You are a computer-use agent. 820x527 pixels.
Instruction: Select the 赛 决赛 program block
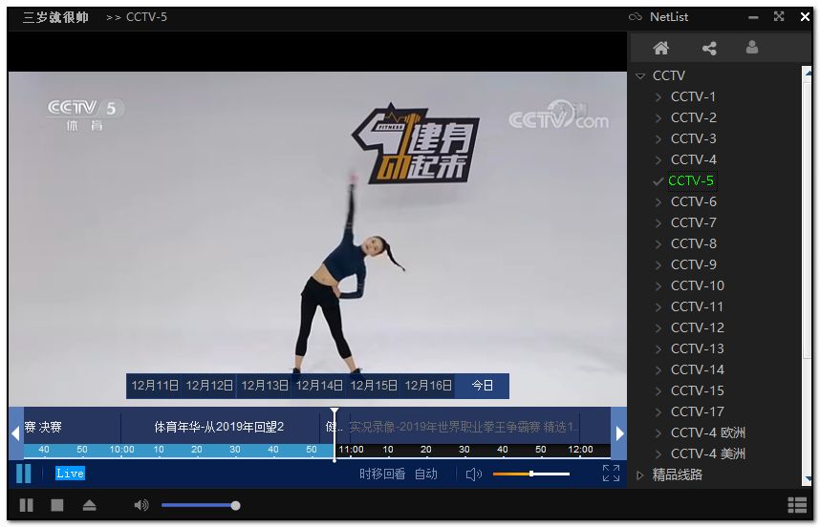click(x=73, y=428)
